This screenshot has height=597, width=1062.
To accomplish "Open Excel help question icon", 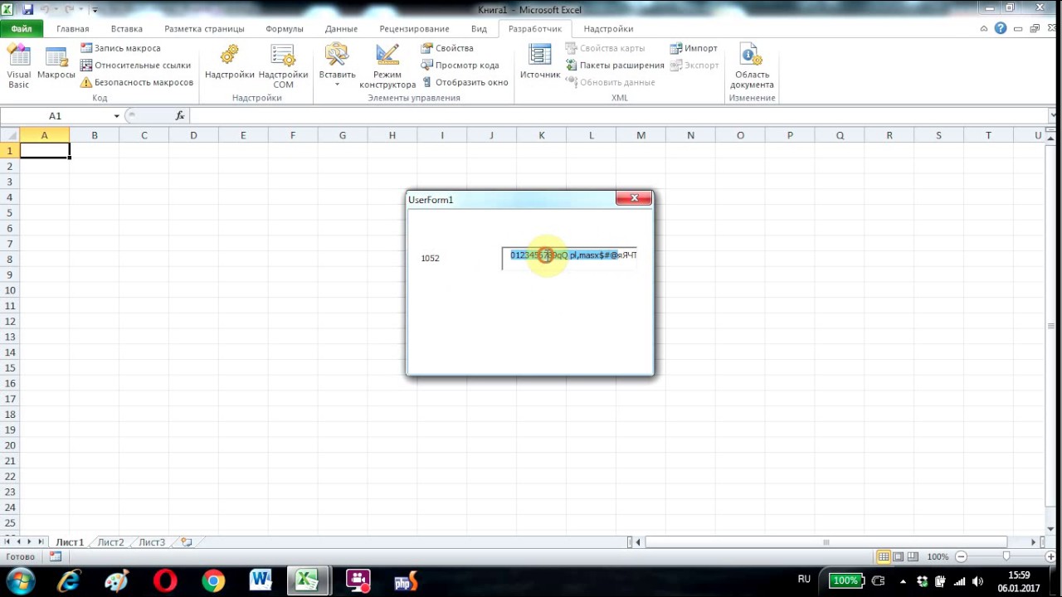I will 1001,28.
